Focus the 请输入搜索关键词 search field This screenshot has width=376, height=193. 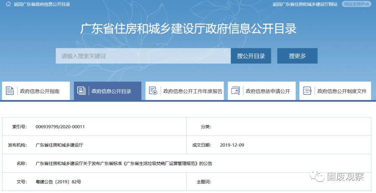point(143,56)
